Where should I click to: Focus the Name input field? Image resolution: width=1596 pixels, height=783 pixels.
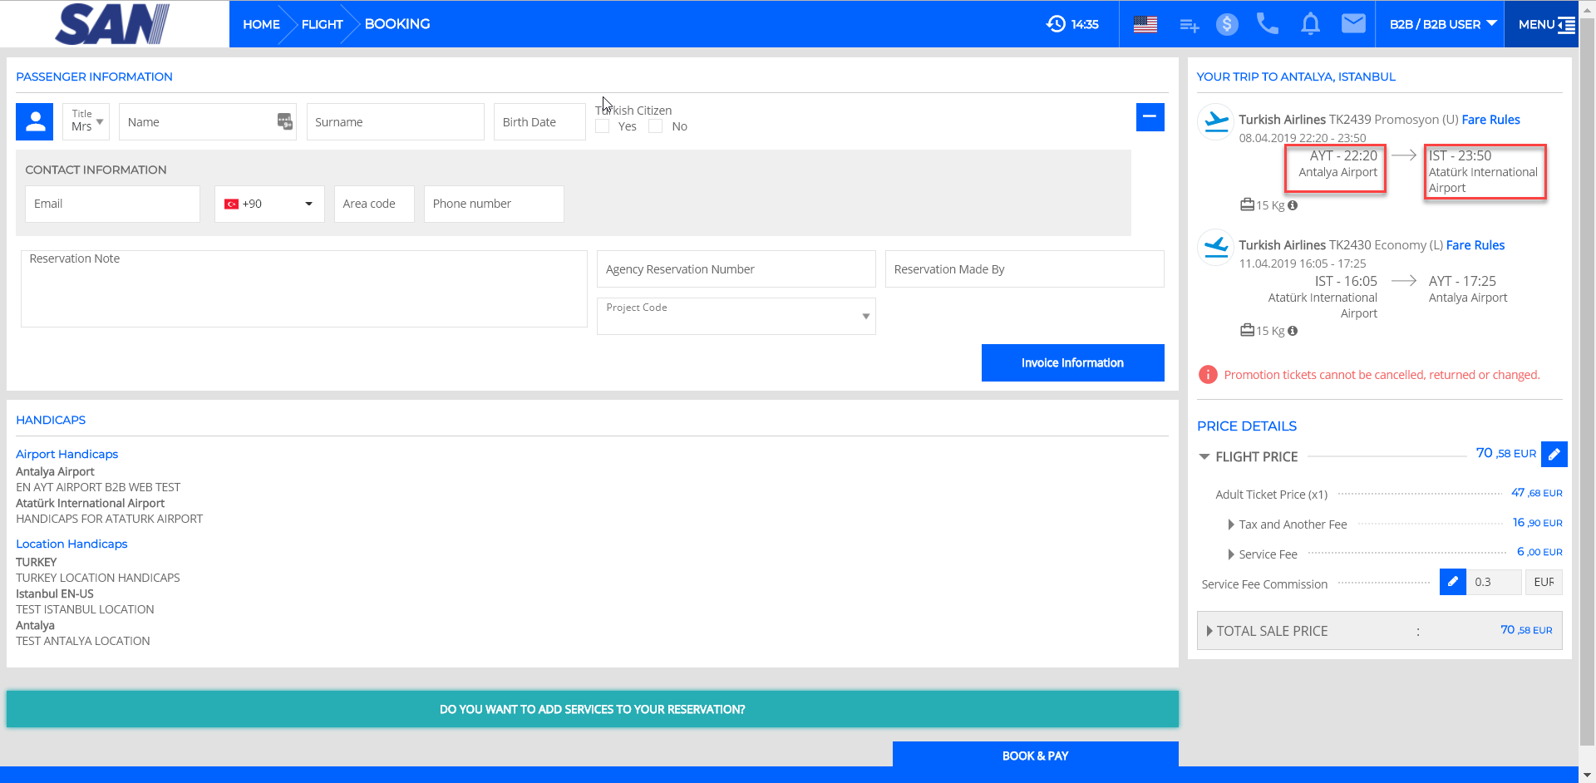click(208, 121)
